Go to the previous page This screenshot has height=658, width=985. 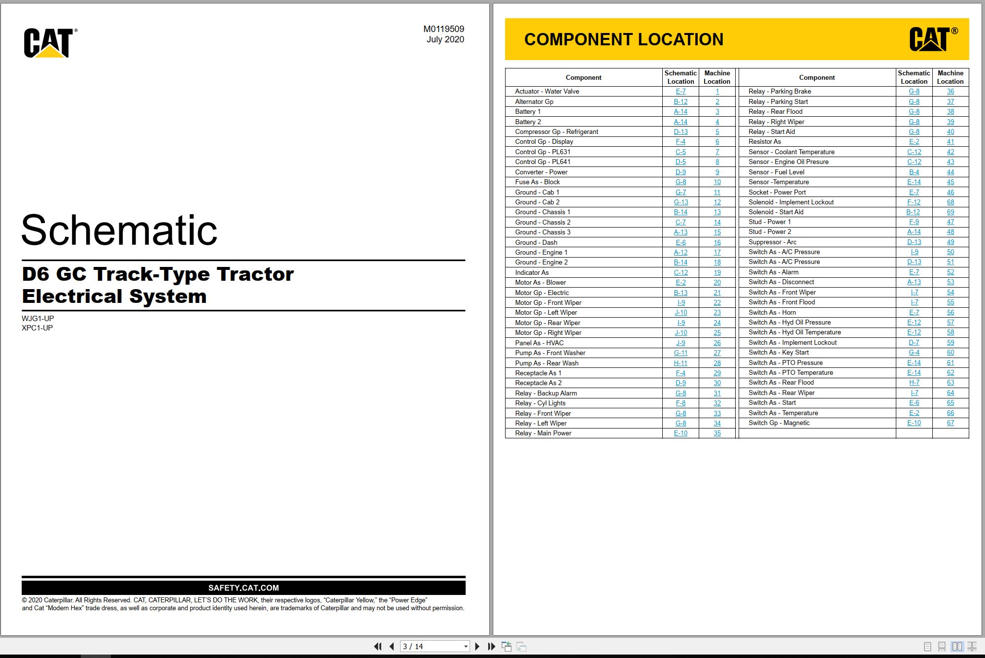(392, 646)
